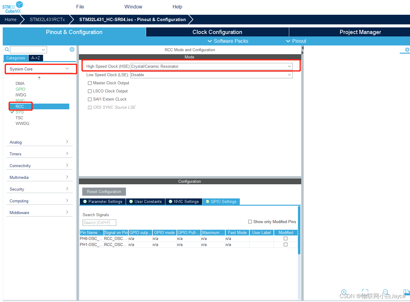Screen dimensions: 410x302
Task: Open Parameter Settings tab
Action: tap(103, 202)
